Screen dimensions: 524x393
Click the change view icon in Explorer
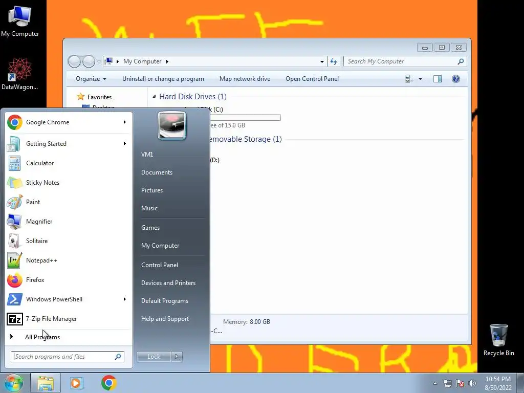click(410, 79)
